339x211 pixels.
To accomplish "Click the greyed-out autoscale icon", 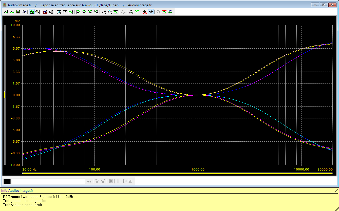I will point(123,12).
